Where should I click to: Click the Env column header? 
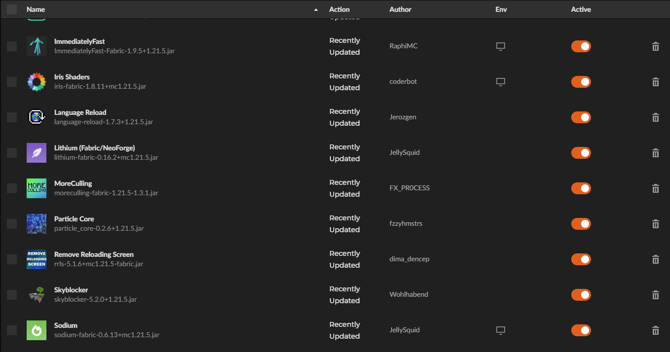pos(501,9)
